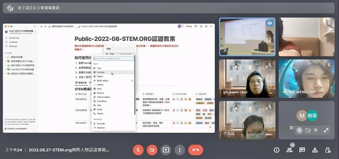Select the yin kwan choi video tile
The image size is (339, 159).
pyautogui.click(x=247, y=78)
